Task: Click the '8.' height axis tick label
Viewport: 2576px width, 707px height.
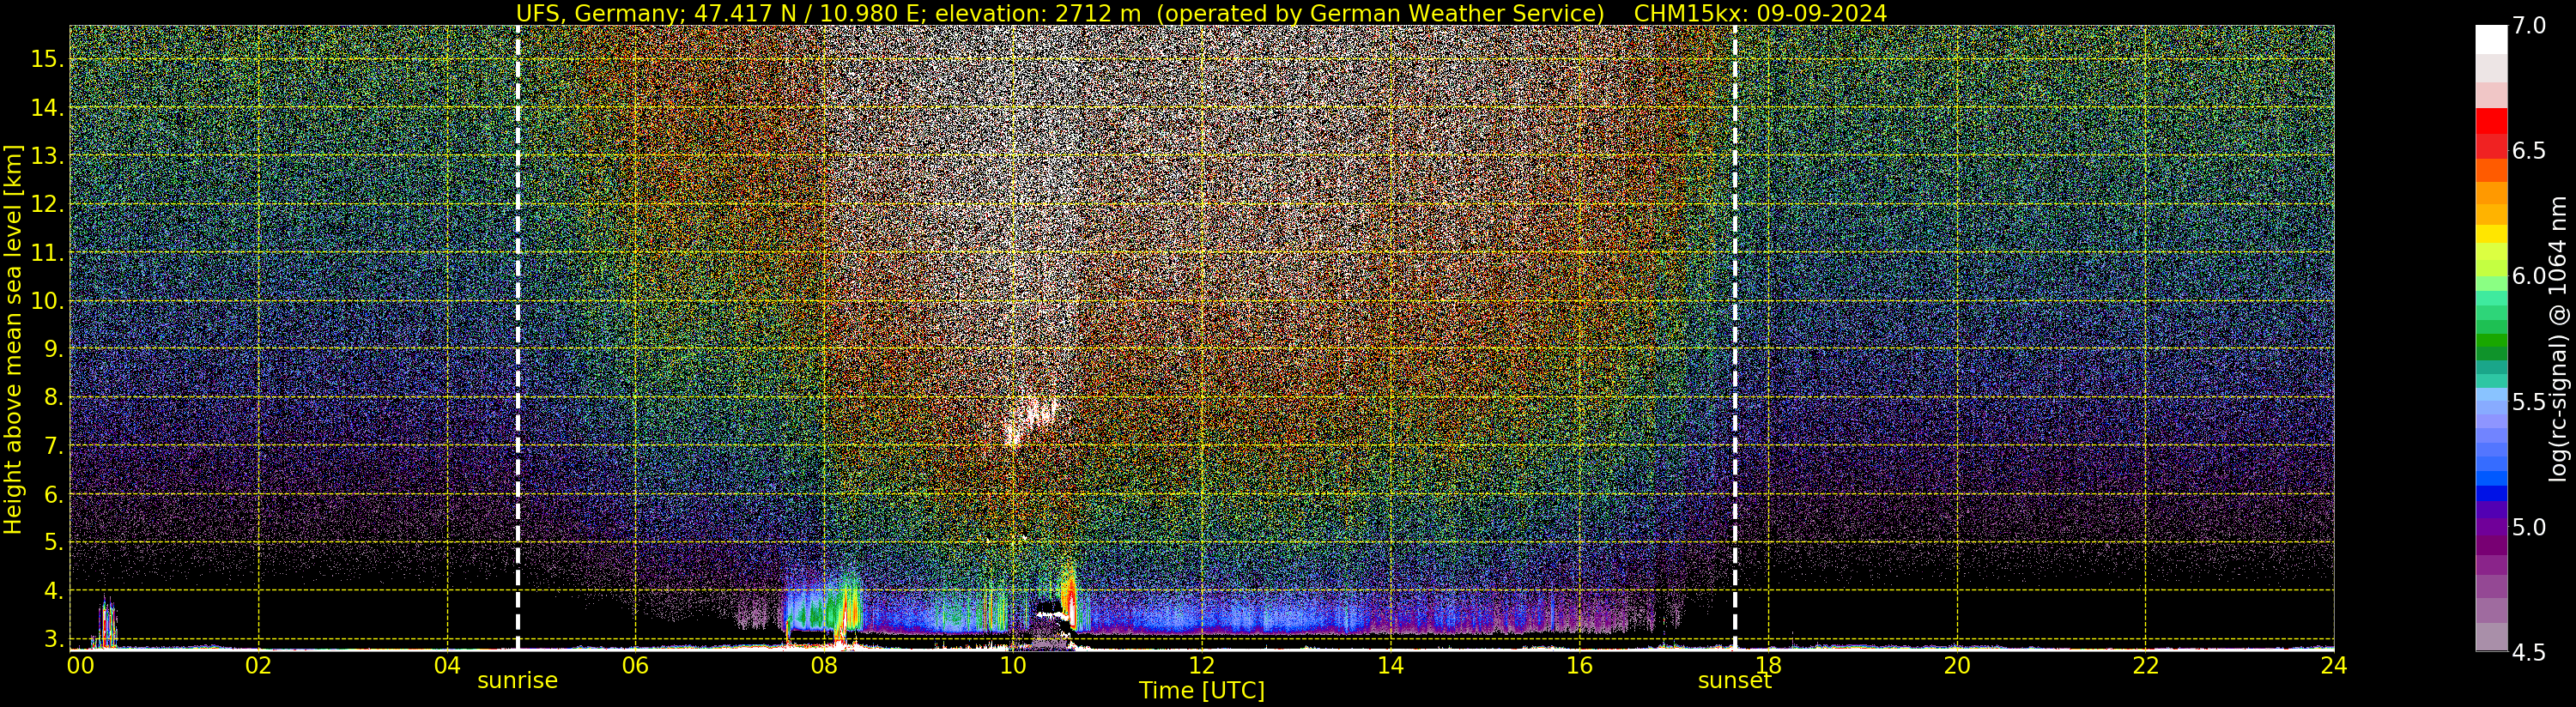Action: [53, 398]
